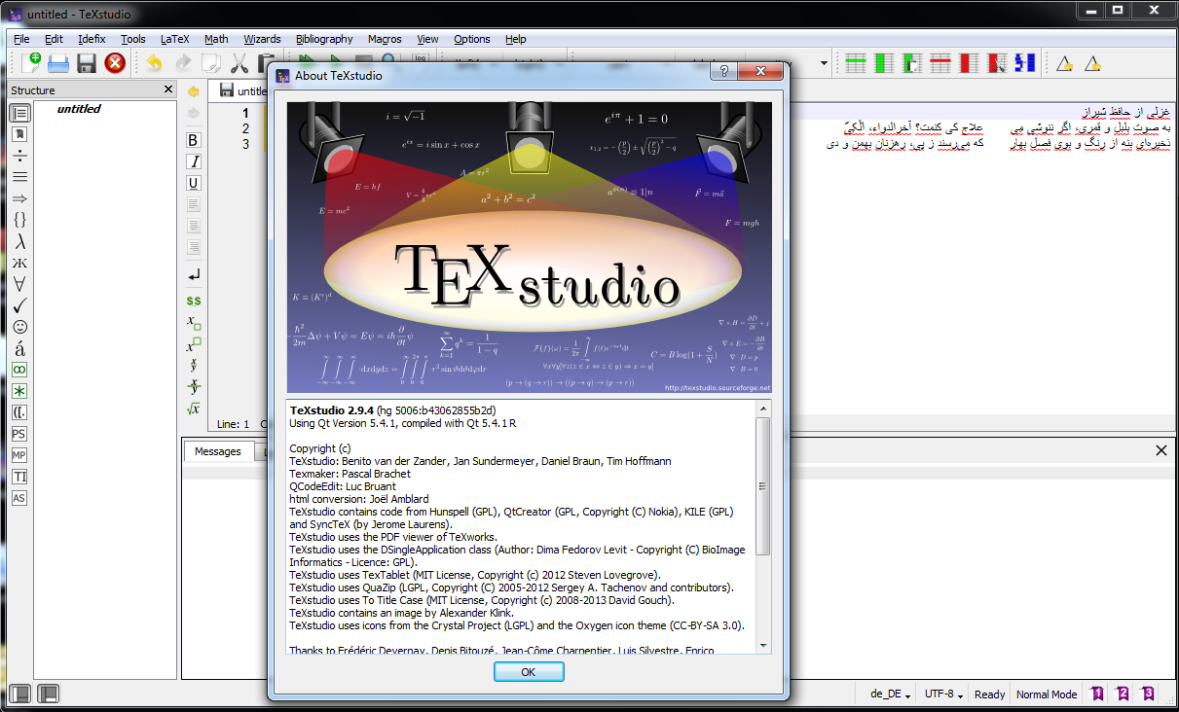The image size is (1179, 712).
Task: Open the smiley special symbols panel
Action: (19, 327)
